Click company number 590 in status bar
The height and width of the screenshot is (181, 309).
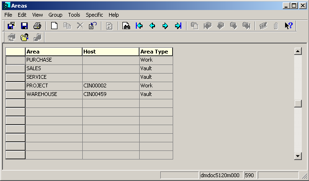(x=250, y=175)
